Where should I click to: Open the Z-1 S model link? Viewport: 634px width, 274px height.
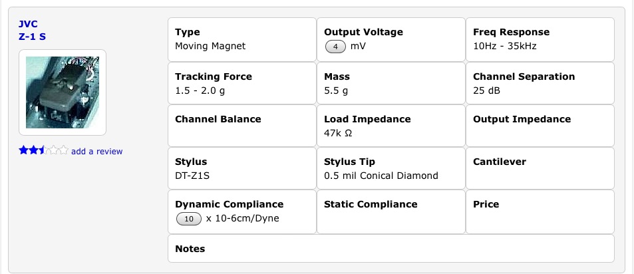pyautogui.click(x=33, y=37)
